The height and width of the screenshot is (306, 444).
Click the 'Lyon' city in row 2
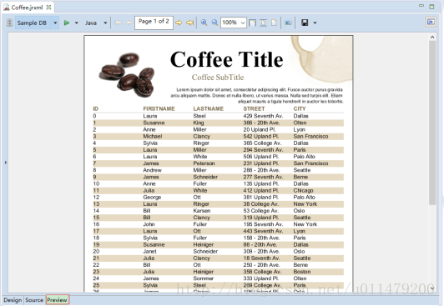tap(300, 129)
